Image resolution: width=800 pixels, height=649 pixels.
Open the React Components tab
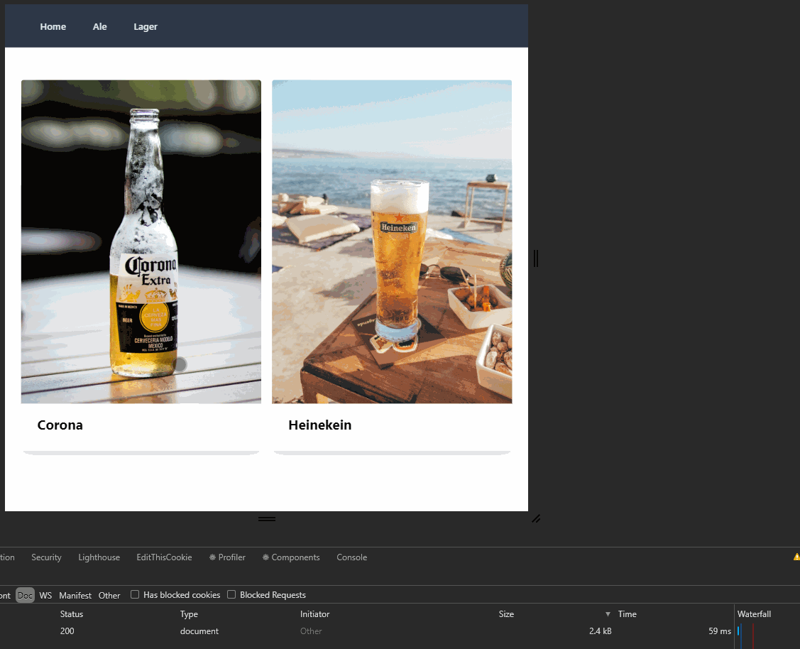point(291,557)
